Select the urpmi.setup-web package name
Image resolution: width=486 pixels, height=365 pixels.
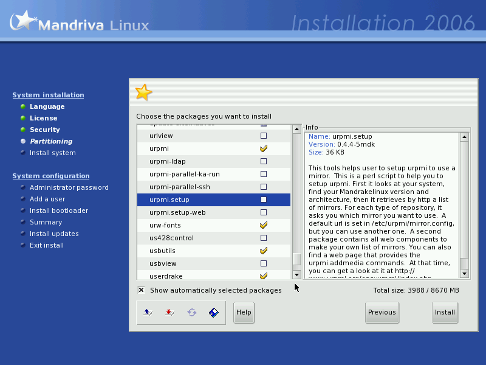(177, 212)
